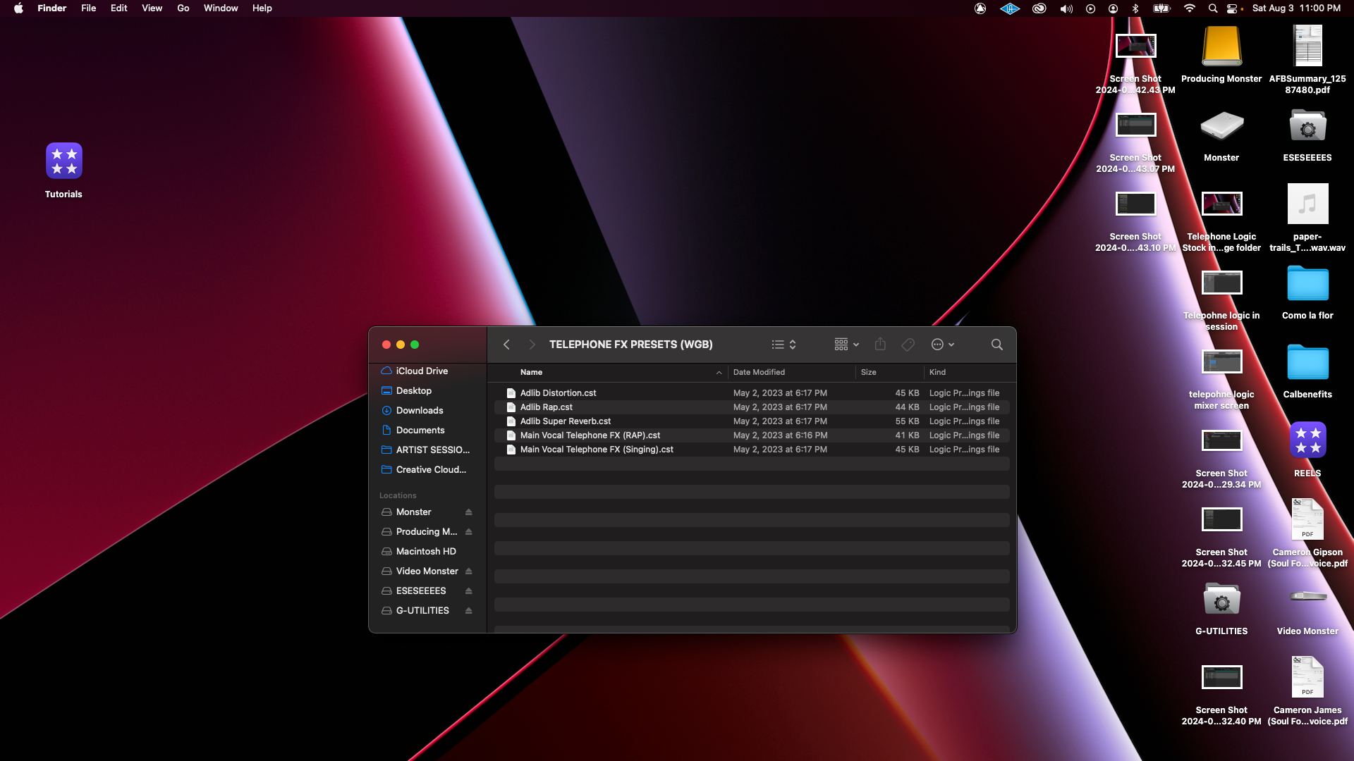
Task: Open the Go menu
Action: click(x=183, y=8)
